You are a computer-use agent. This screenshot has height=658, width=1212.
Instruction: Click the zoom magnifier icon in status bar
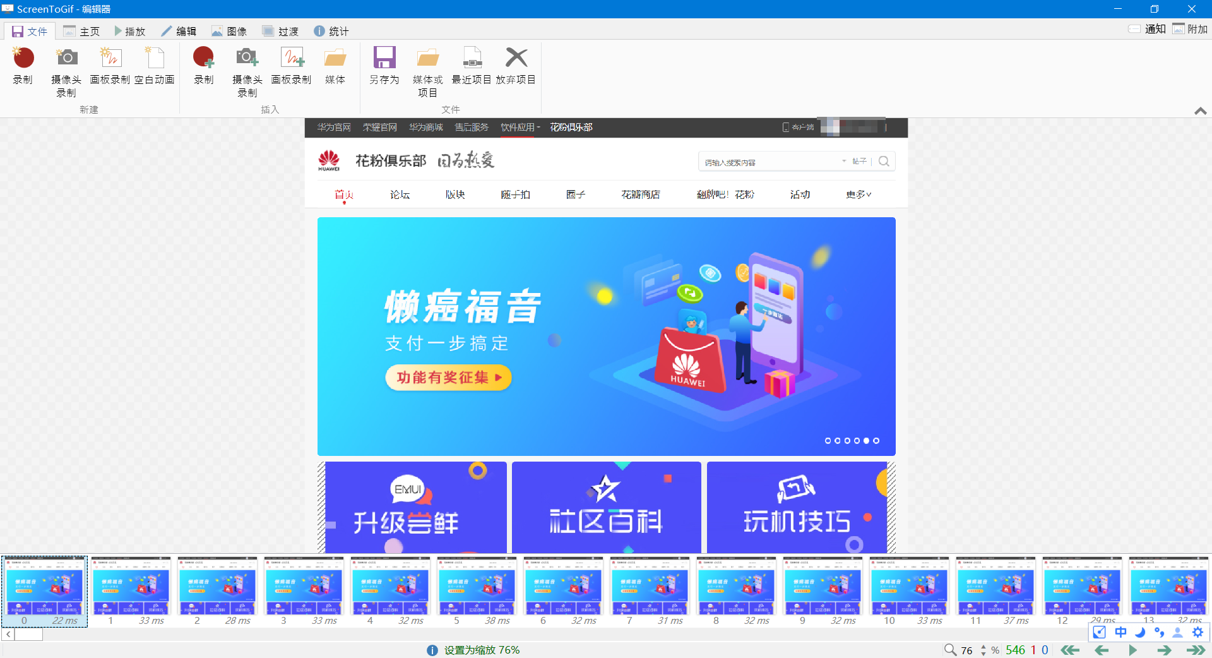tap(950, 650)
